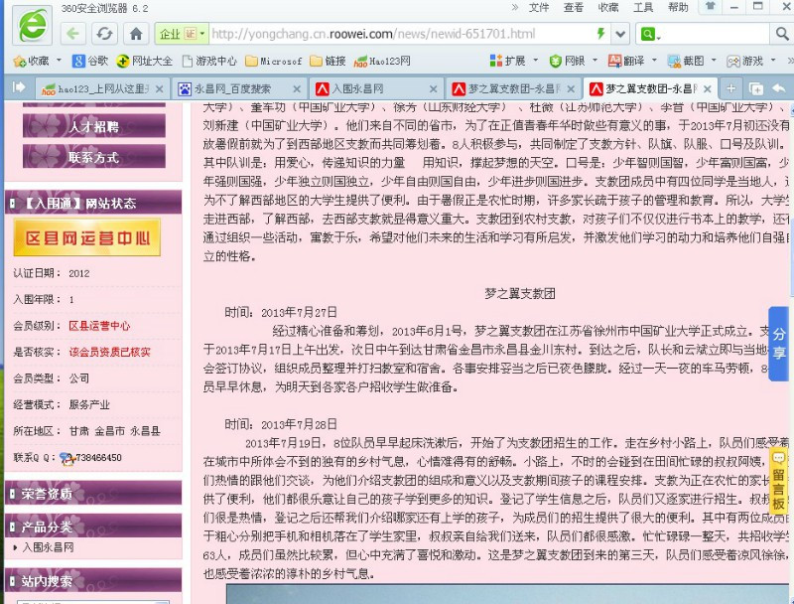
Task: Open the 扩展 extensions panel
Action: tap(511, 62)
